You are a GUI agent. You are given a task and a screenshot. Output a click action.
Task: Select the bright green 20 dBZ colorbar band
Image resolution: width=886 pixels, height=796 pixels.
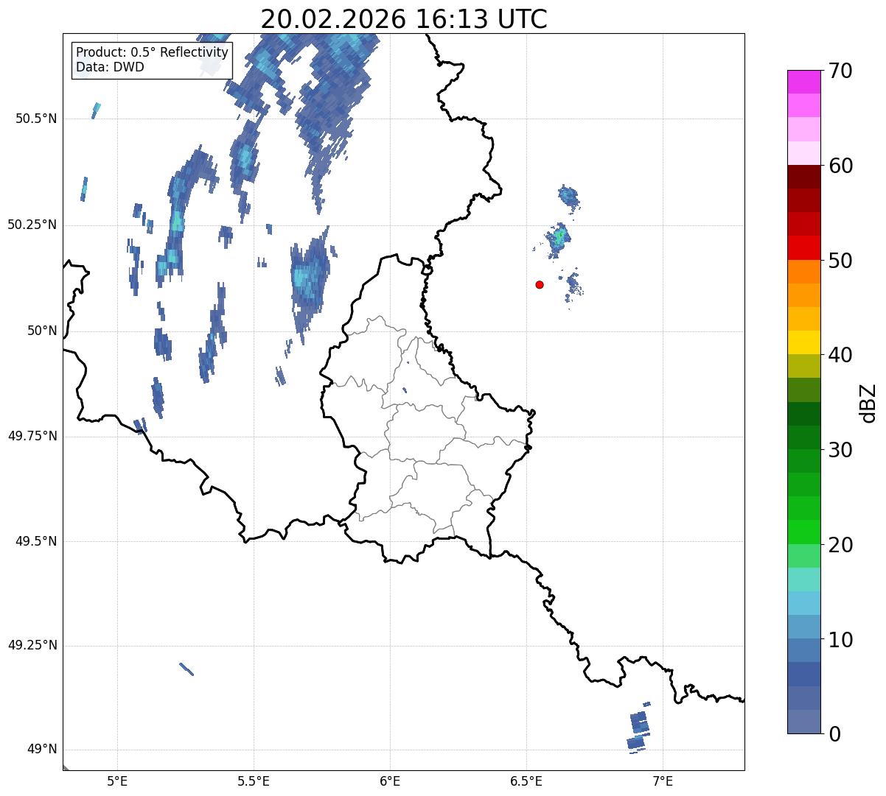coord(803,532)
